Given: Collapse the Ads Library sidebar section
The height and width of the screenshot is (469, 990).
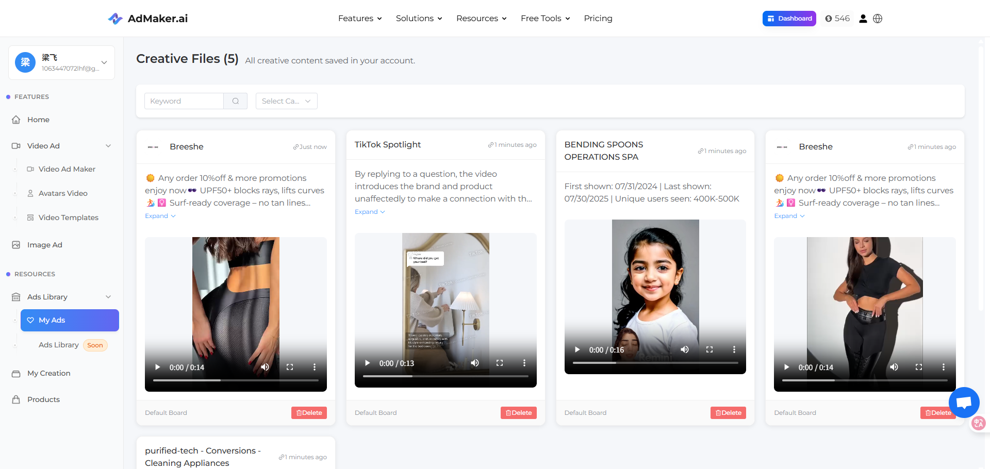Looking at the screenshot, I should point(108,297).
